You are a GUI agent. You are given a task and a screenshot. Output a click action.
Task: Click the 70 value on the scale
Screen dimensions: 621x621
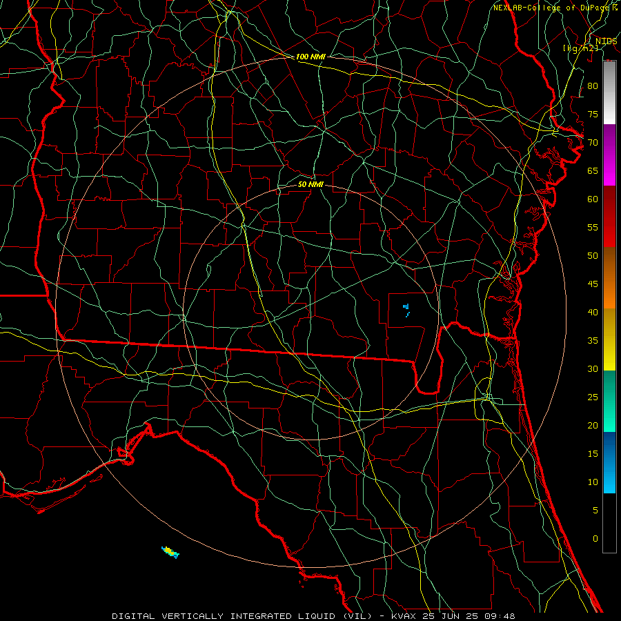(x=593, y=143)
